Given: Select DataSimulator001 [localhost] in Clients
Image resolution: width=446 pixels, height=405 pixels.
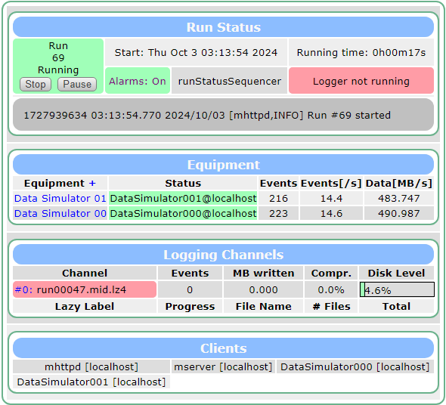Looking at the screenshot, I should [91, 382].
